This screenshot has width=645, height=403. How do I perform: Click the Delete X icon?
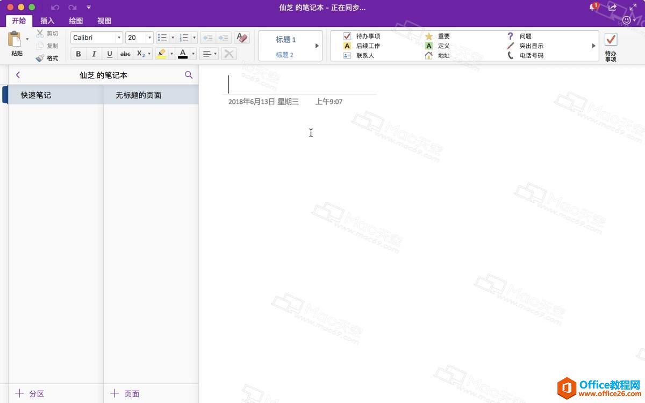tap(228, 54)
